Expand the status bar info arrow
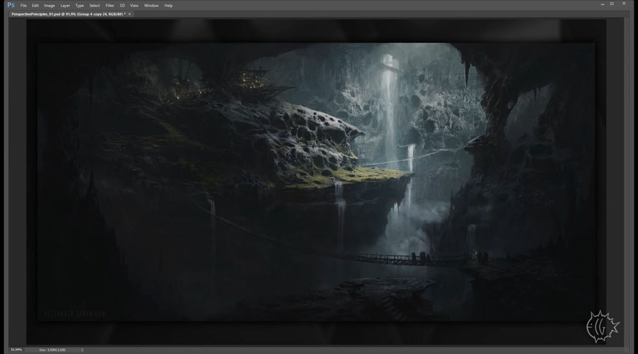638x354 pixels. (x=82, y=350)
